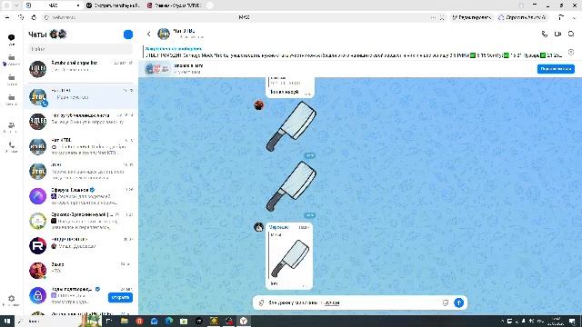Click the sender avatar next to the white reply bubble
Screen dimensions: 582x327
(x=258, y=227)
